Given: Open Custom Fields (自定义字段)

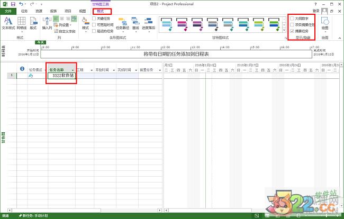Looking at the screenshot, I should click(x=65, y=31).
